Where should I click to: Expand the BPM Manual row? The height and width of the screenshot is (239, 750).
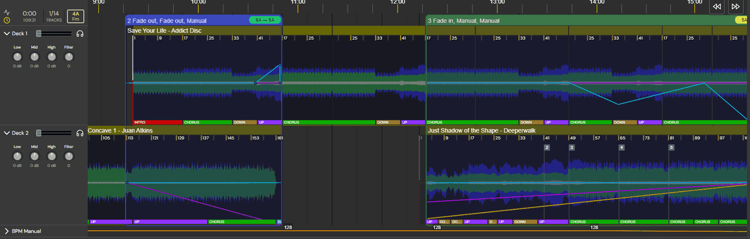pos(7,231)
